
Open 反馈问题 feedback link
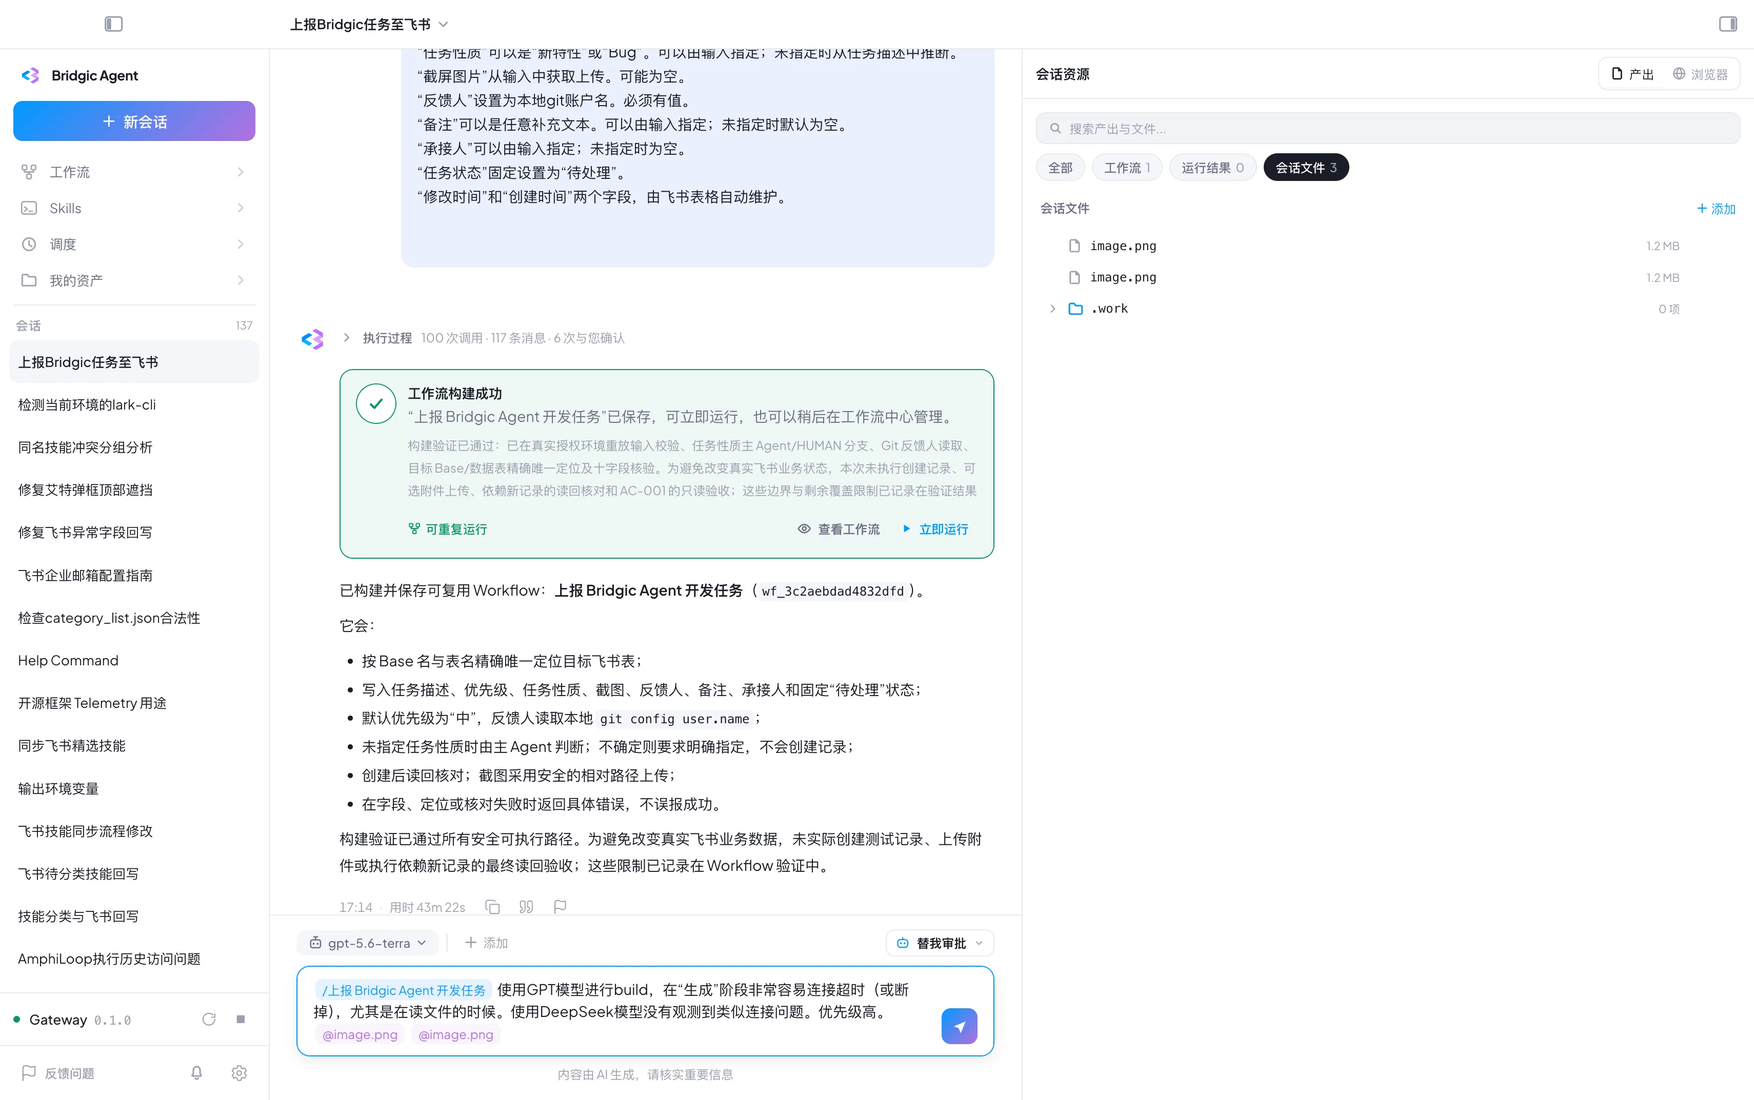[x=58, y=1073]
